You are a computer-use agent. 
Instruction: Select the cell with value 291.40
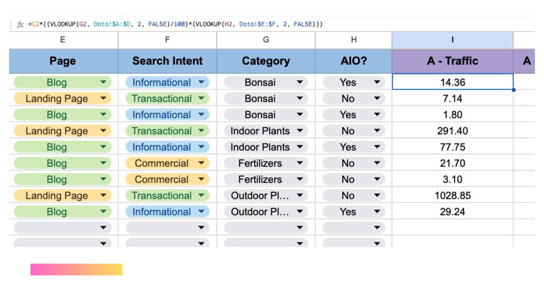(x=452, y=131)
